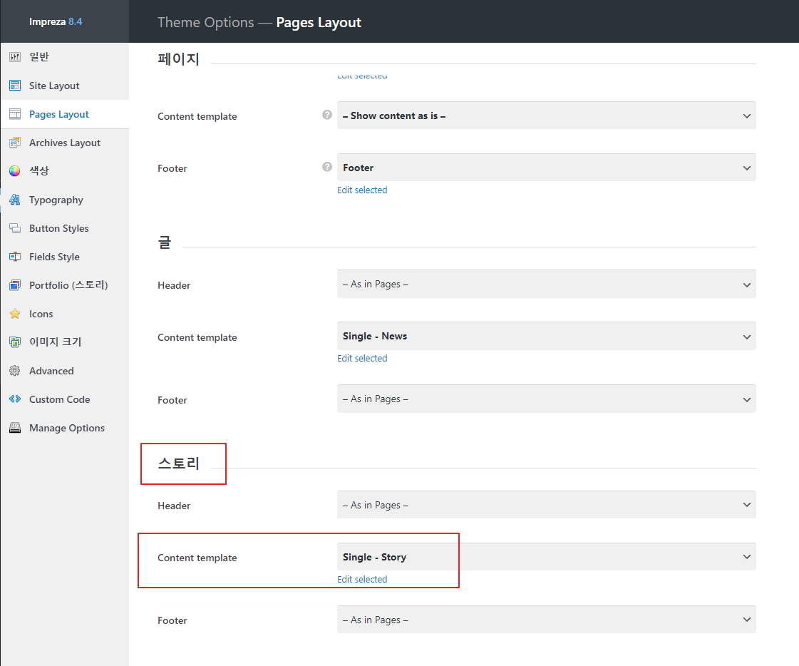This screenshot has width=799, height=666.
Task: Open Manage Options section
Action: [65, 428]
